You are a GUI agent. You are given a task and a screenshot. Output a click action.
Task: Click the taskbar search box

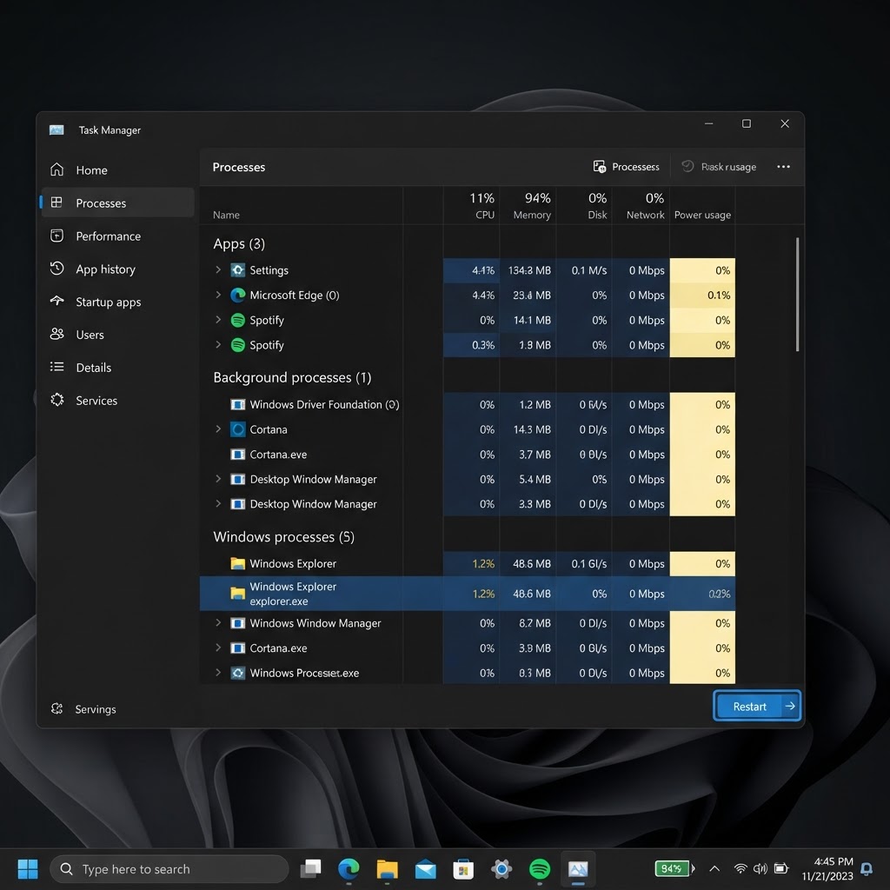[169, 868]
